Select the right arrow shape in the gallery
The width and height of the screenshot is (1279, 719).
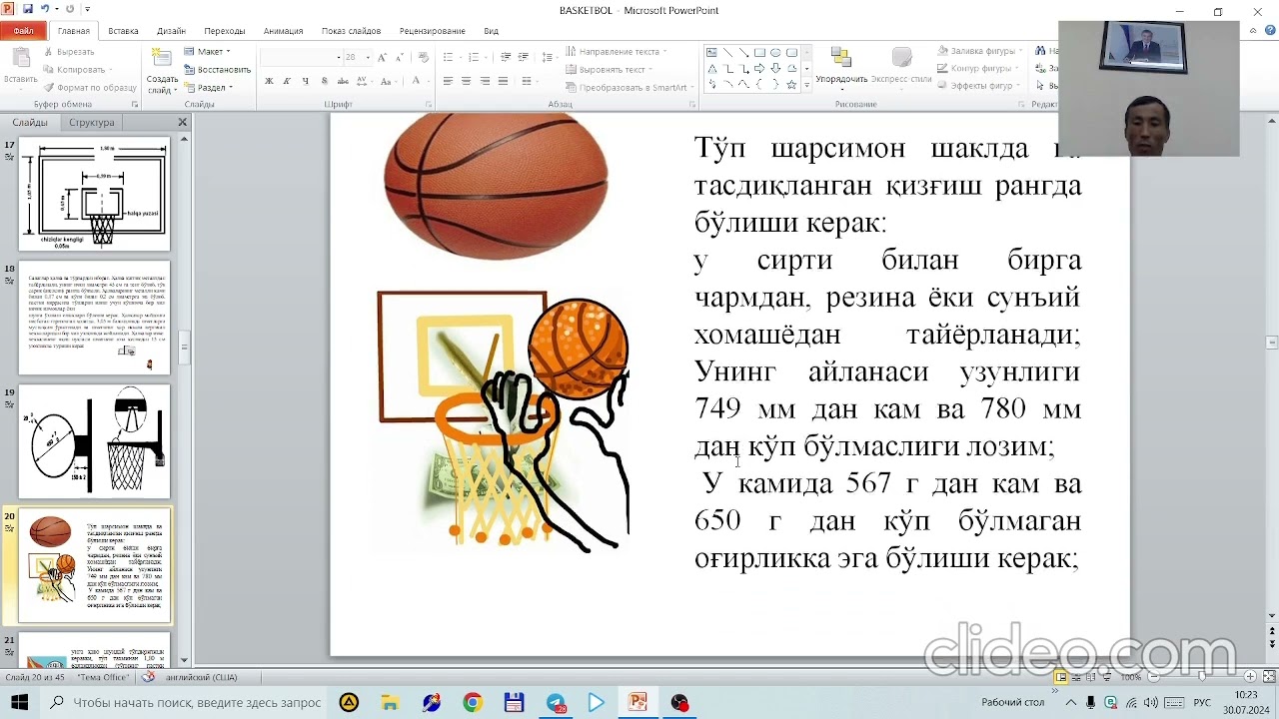760,69
